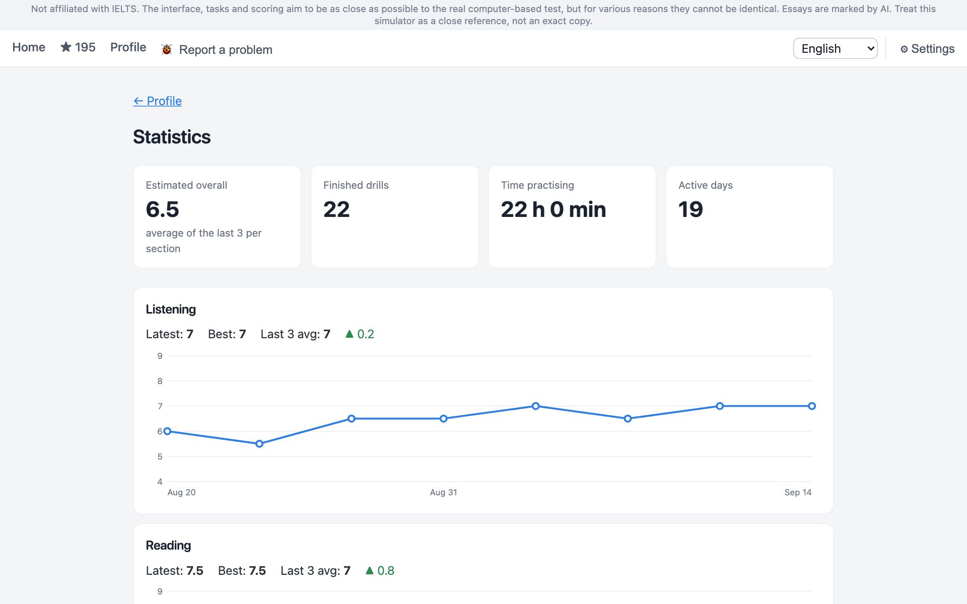Select the Aug 31 Listening data point
Viewport: 967px width, 604px height.
click(x=444, y=419)
